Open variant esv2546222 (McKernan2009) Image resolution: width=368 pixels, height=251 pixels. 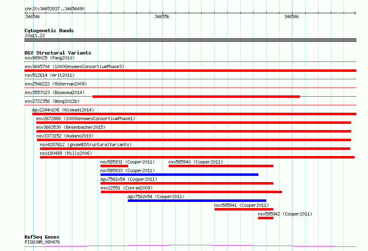tap(56, 84)
